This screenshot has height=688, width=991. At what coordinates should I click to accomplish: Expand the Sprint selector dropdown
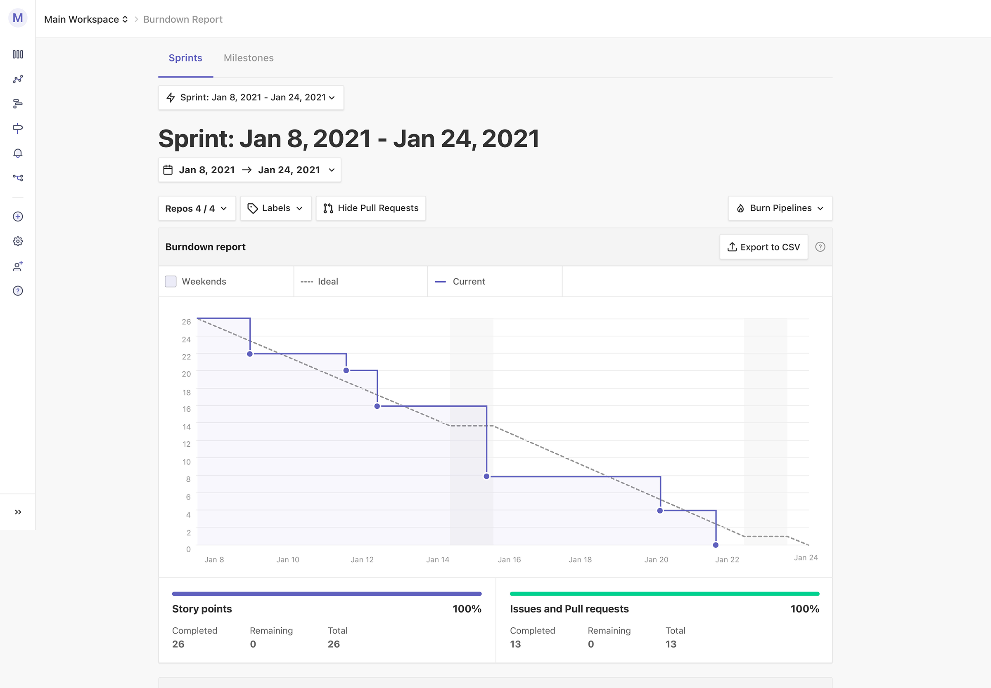coord(251,97)
